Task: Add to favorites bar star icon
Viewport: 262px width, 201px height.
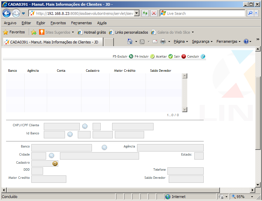Action: tap(34, 32)
